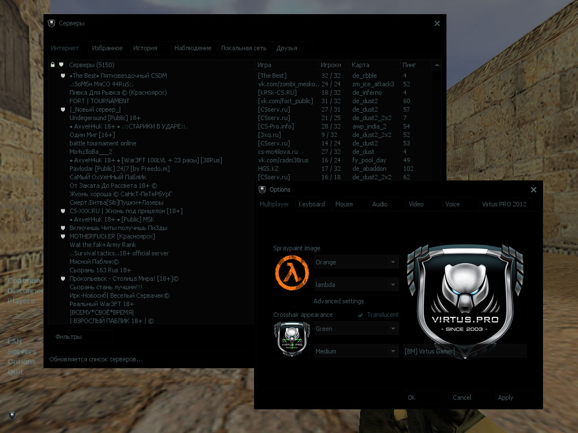The width and height of the screenshot is (578, 433).
Task: Open the lambda spraypaint image dropdown
Action: coord(357,285)
